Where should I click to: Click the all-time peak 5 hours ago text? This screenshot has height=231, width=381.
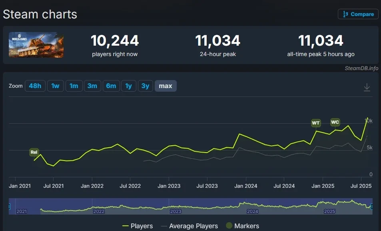321,54
